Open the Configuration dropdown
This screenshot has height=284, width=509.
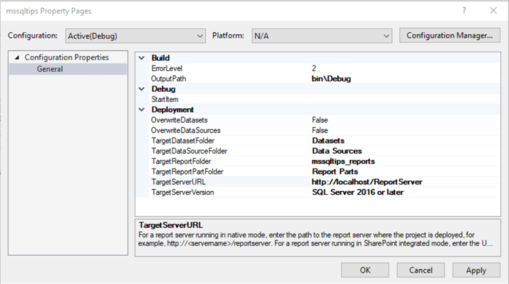tap(136, 35)
